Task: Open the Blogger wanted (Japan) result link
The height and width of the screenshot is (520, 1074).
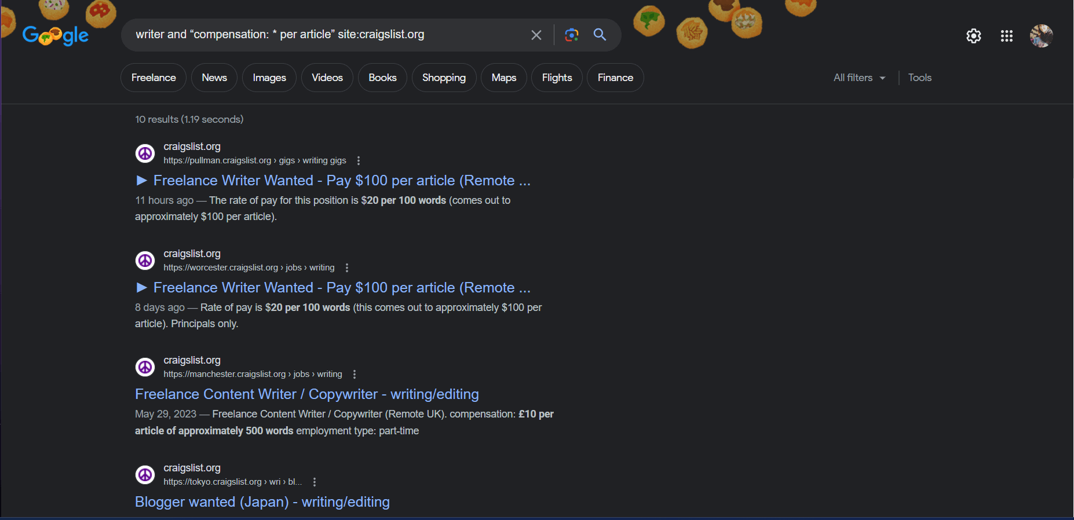Action: [262, 502]
